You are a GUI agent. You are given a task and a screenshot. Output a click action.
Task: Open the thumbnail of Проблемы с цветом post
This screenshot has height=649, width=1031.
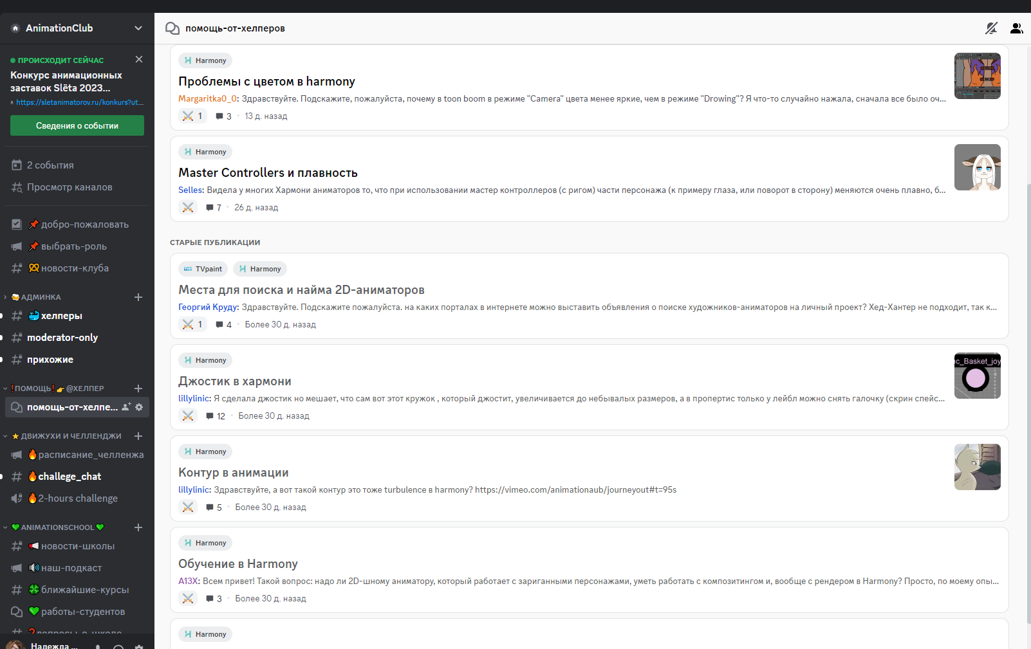click(978, 76)
